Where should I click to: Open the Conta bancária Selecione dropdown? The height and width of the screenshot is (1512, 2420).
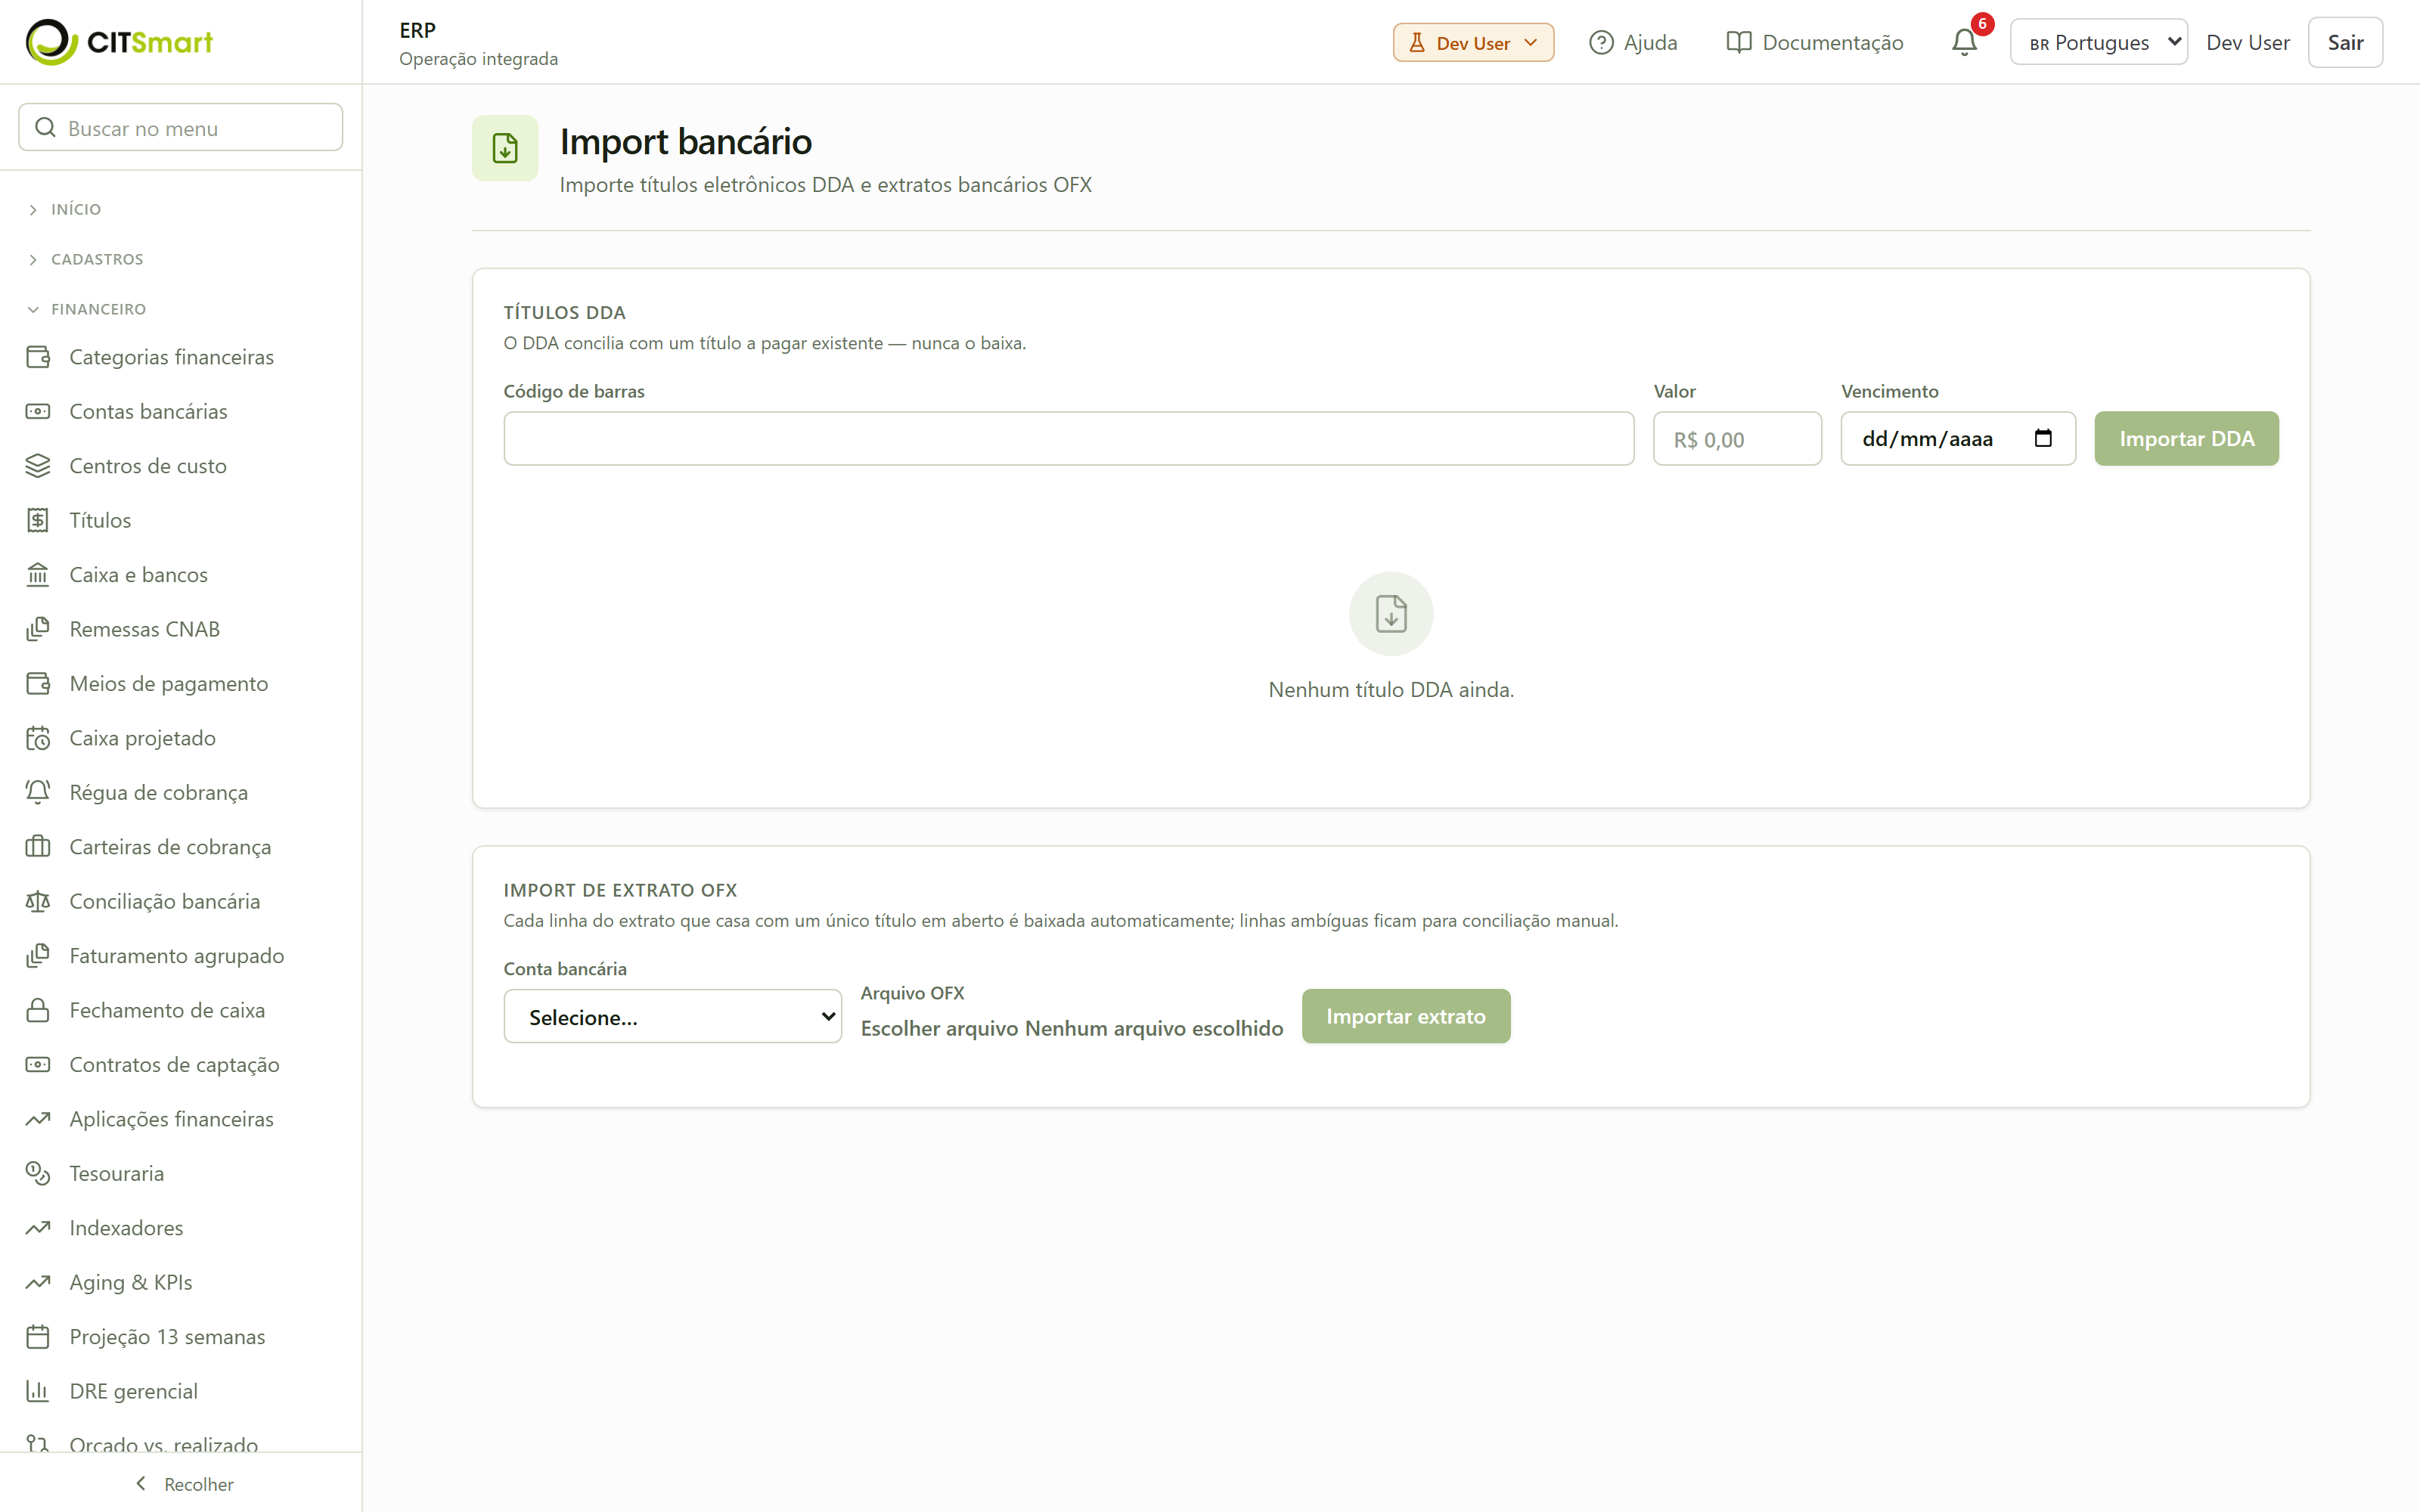672,1016
